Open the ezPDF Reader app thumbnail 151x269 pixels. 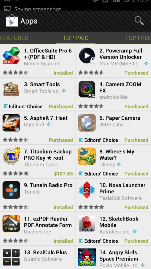(x=11, y=224)
